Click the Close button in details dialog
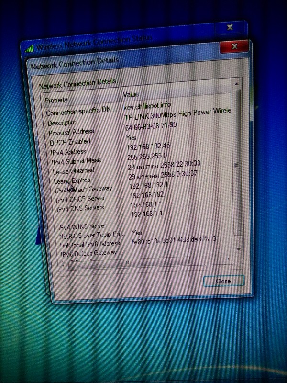Image resolution: width=287 pixels, height=383 pixels. [224, 281]
